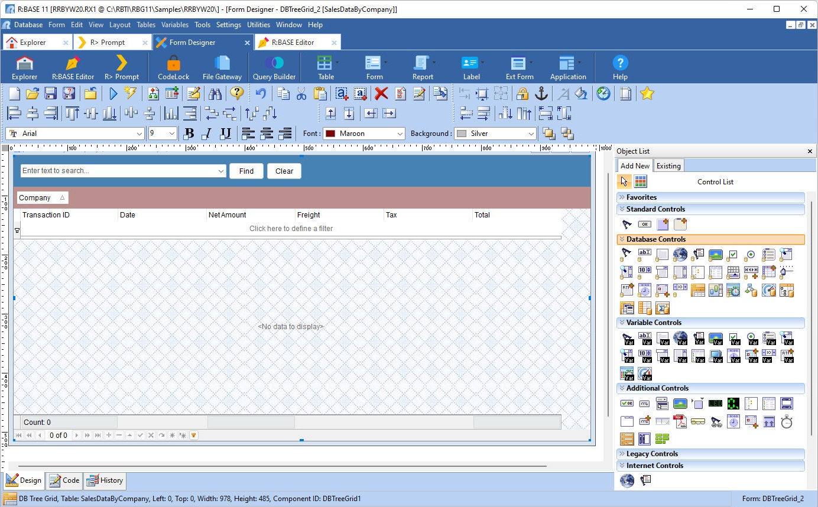Click the Explorer house icon in ribbon

pyautogui.click(x=24, y=63)
